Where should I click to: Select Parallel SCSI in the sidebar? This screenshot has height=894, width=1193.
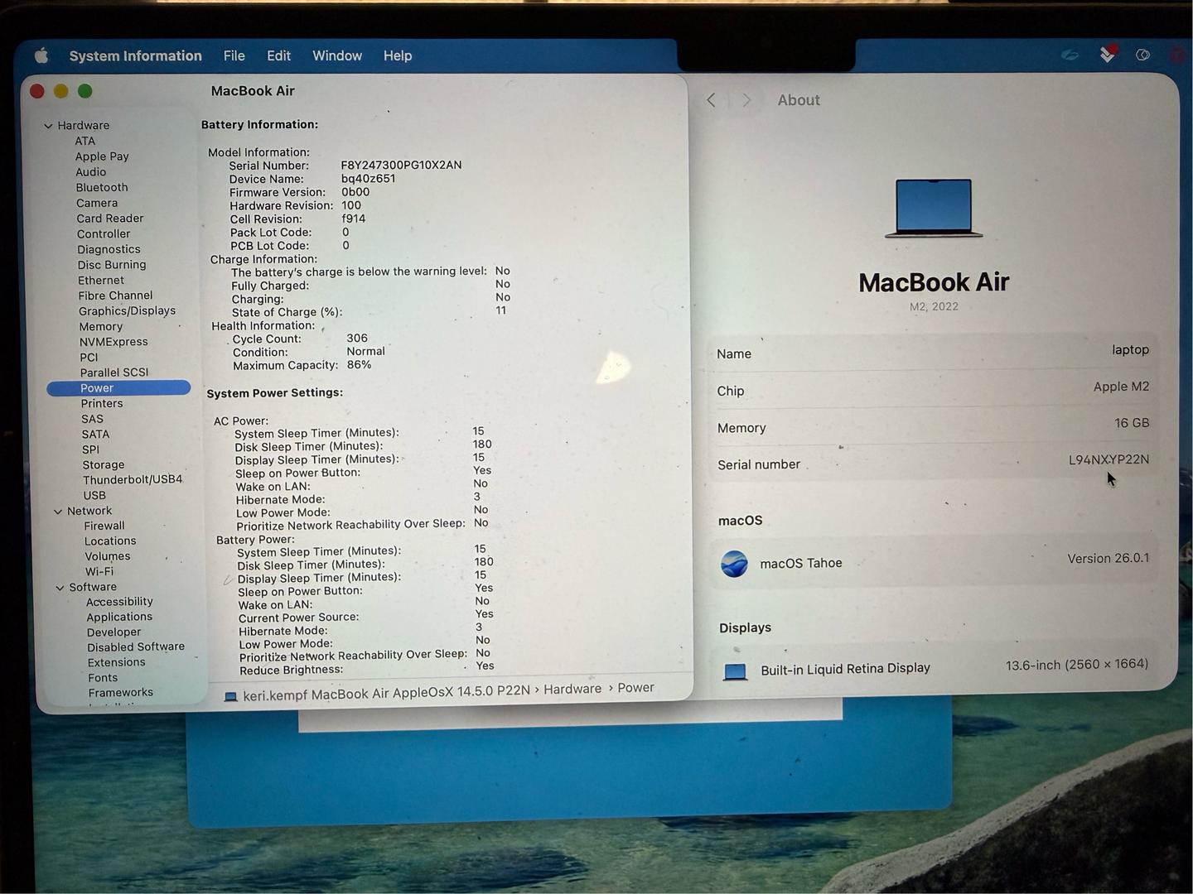pos(114,372)
